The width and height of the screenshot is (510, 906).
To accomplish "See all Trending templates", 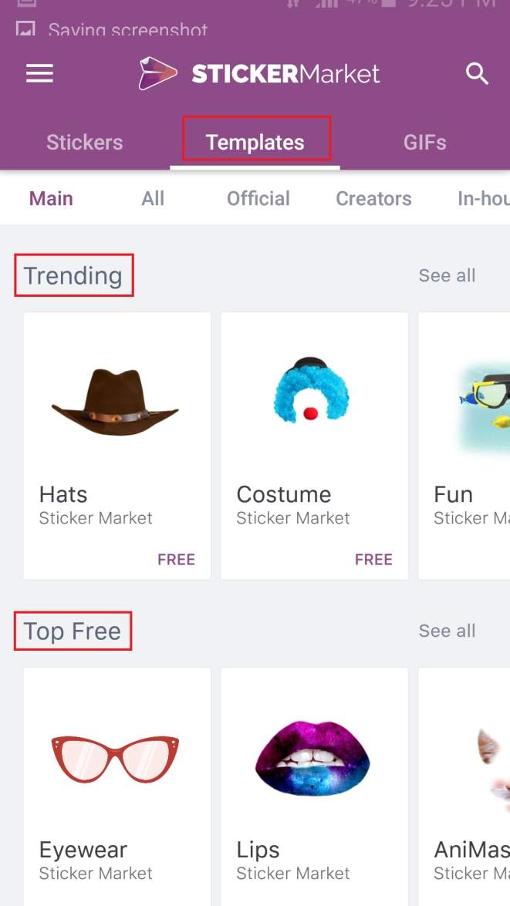I will click(447, 275).
